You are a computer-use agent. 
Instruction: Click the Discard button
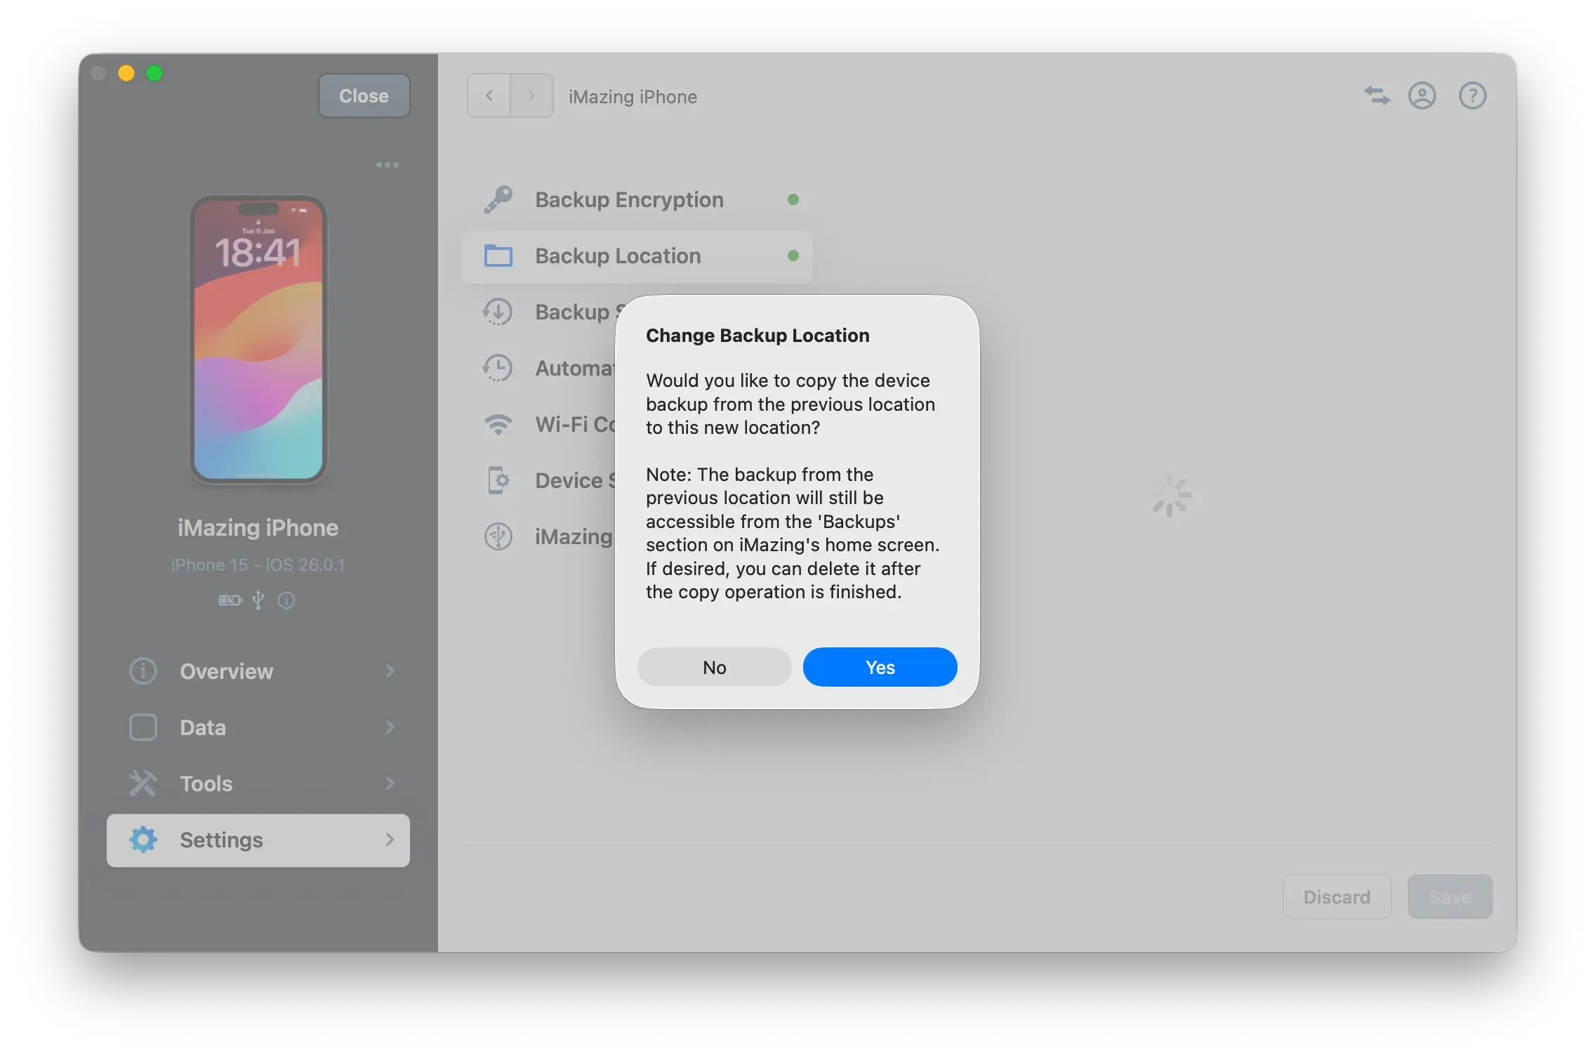coord(1336,897)
